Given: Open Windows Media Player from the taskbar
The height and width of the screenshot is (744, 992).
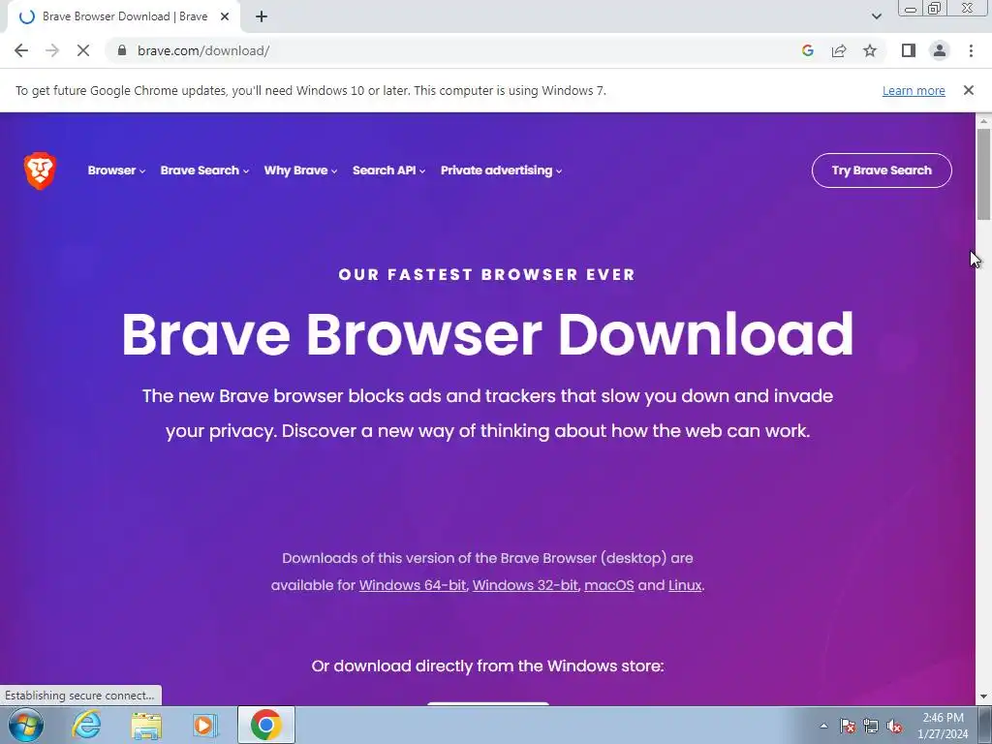Looking at the screenshot, I should coord(205,725).
